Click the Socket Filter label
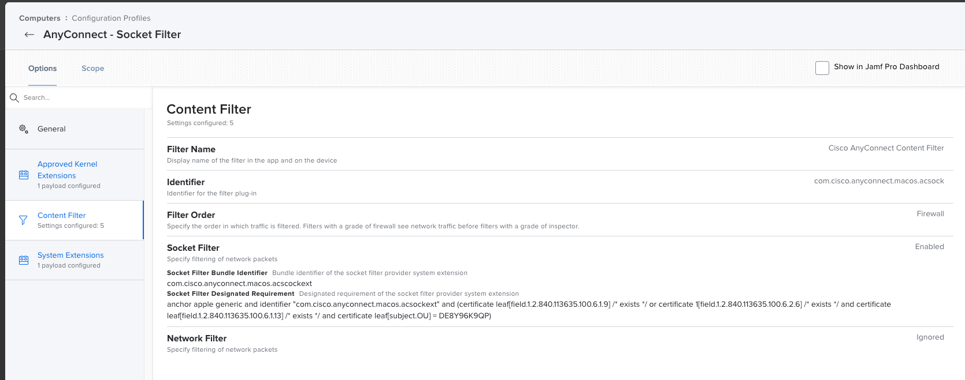The image size is (965, 380). 193,248
